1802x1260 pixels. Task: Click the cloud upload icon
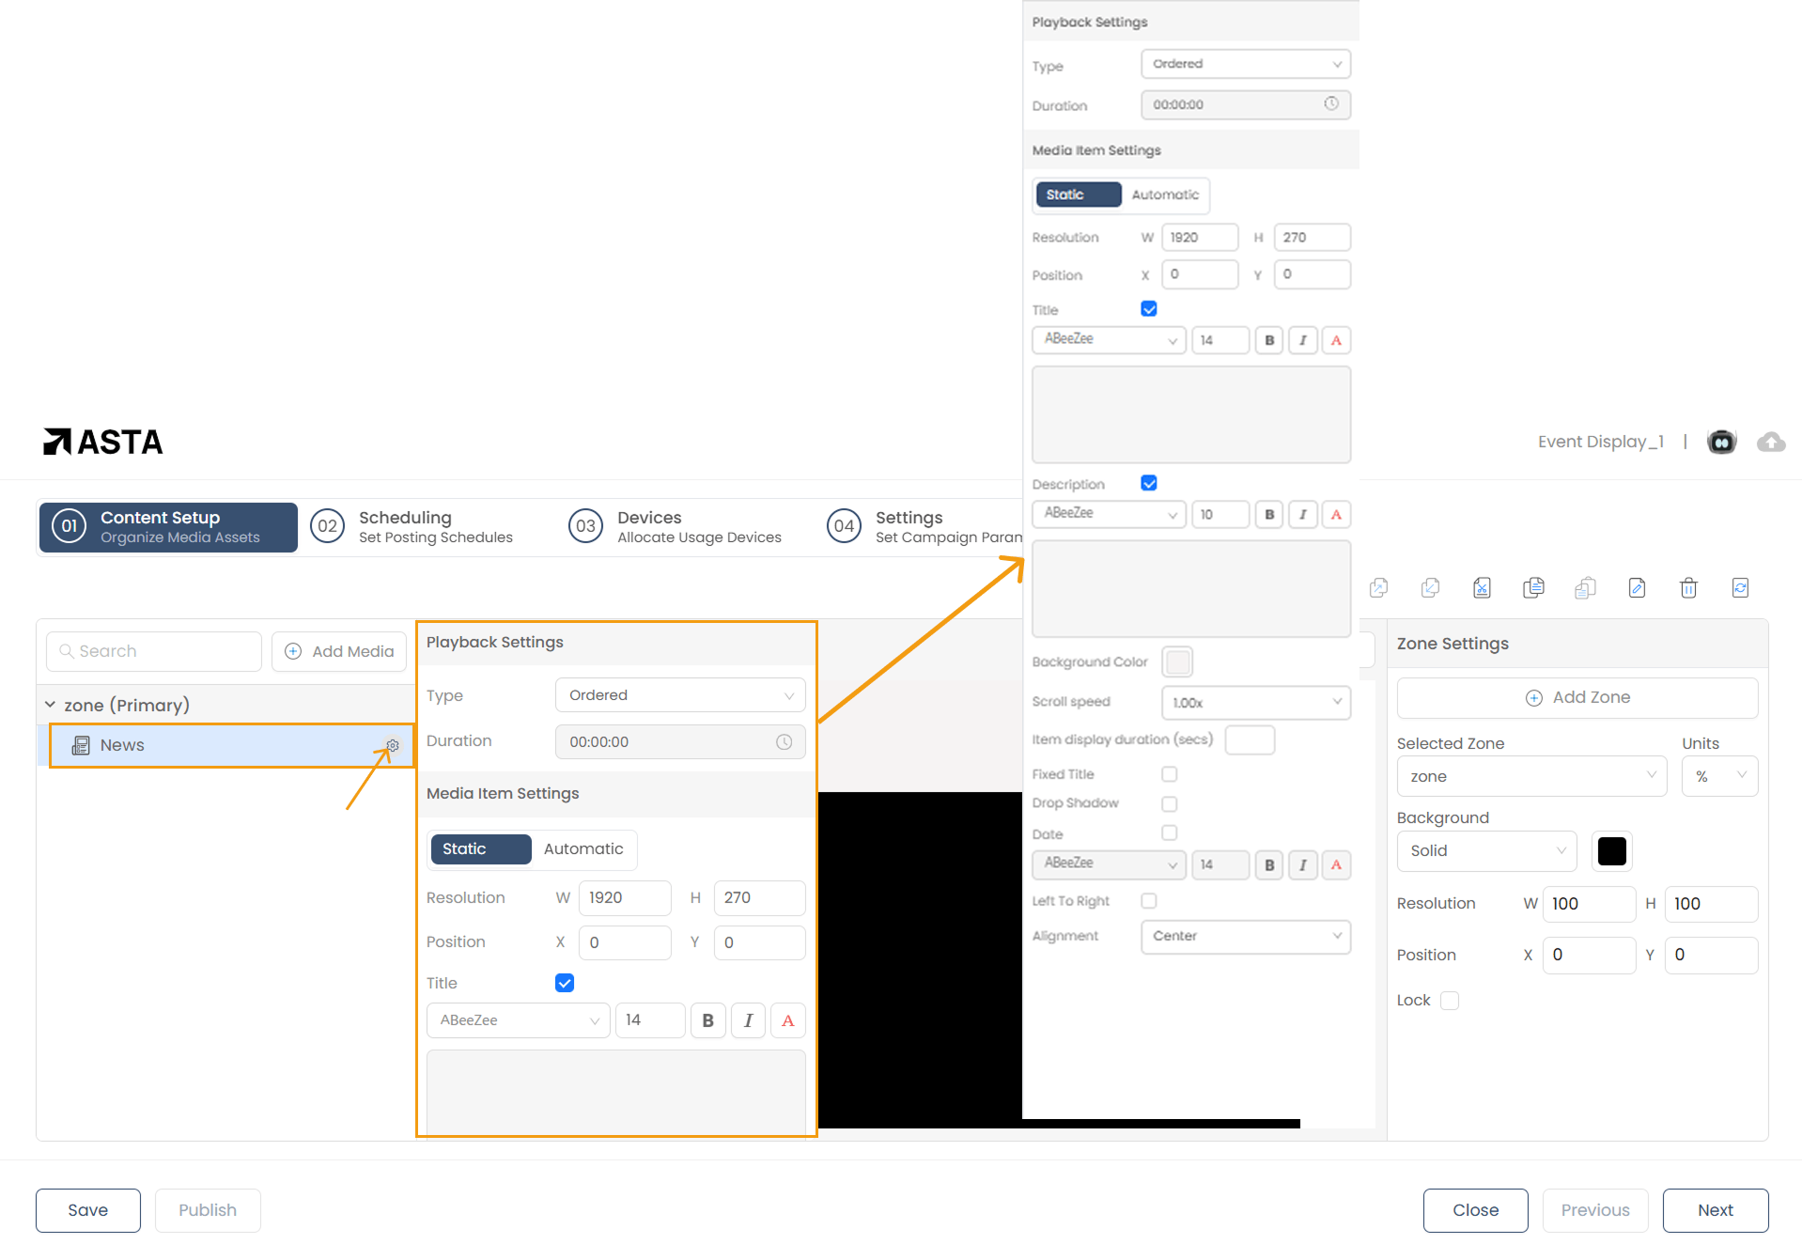tap(1771, 442)
